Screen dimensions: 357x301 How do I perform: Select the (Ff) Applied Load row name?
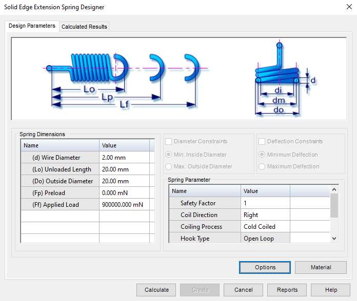60,204
